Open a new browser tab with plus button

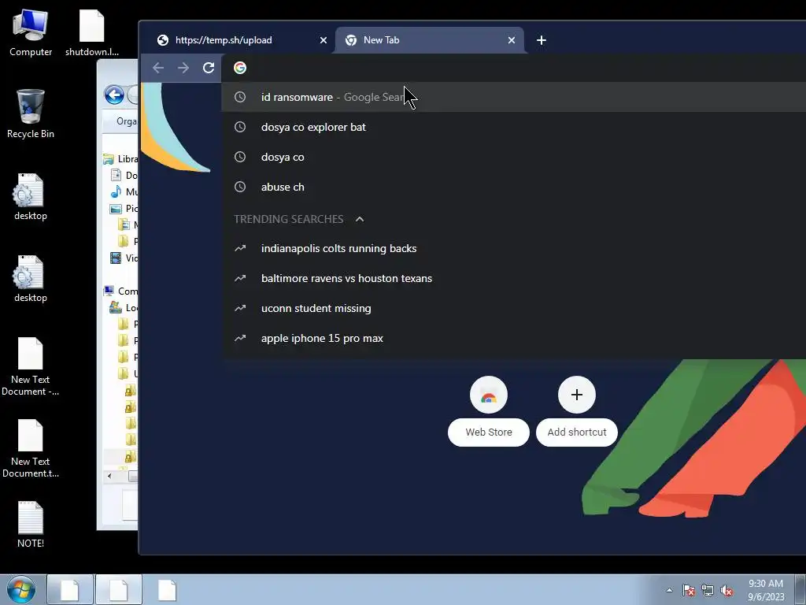click(542, 40)
